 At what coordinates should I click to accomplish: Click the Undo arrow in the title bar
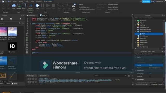pyautogui.click(x=9, y=1)
